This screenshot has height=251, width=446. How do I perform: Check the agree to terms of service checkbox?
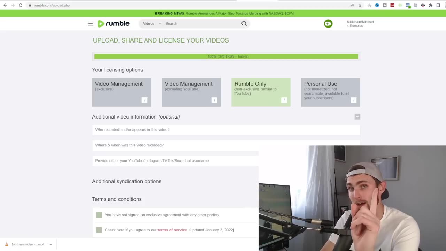tap(99, 230)
